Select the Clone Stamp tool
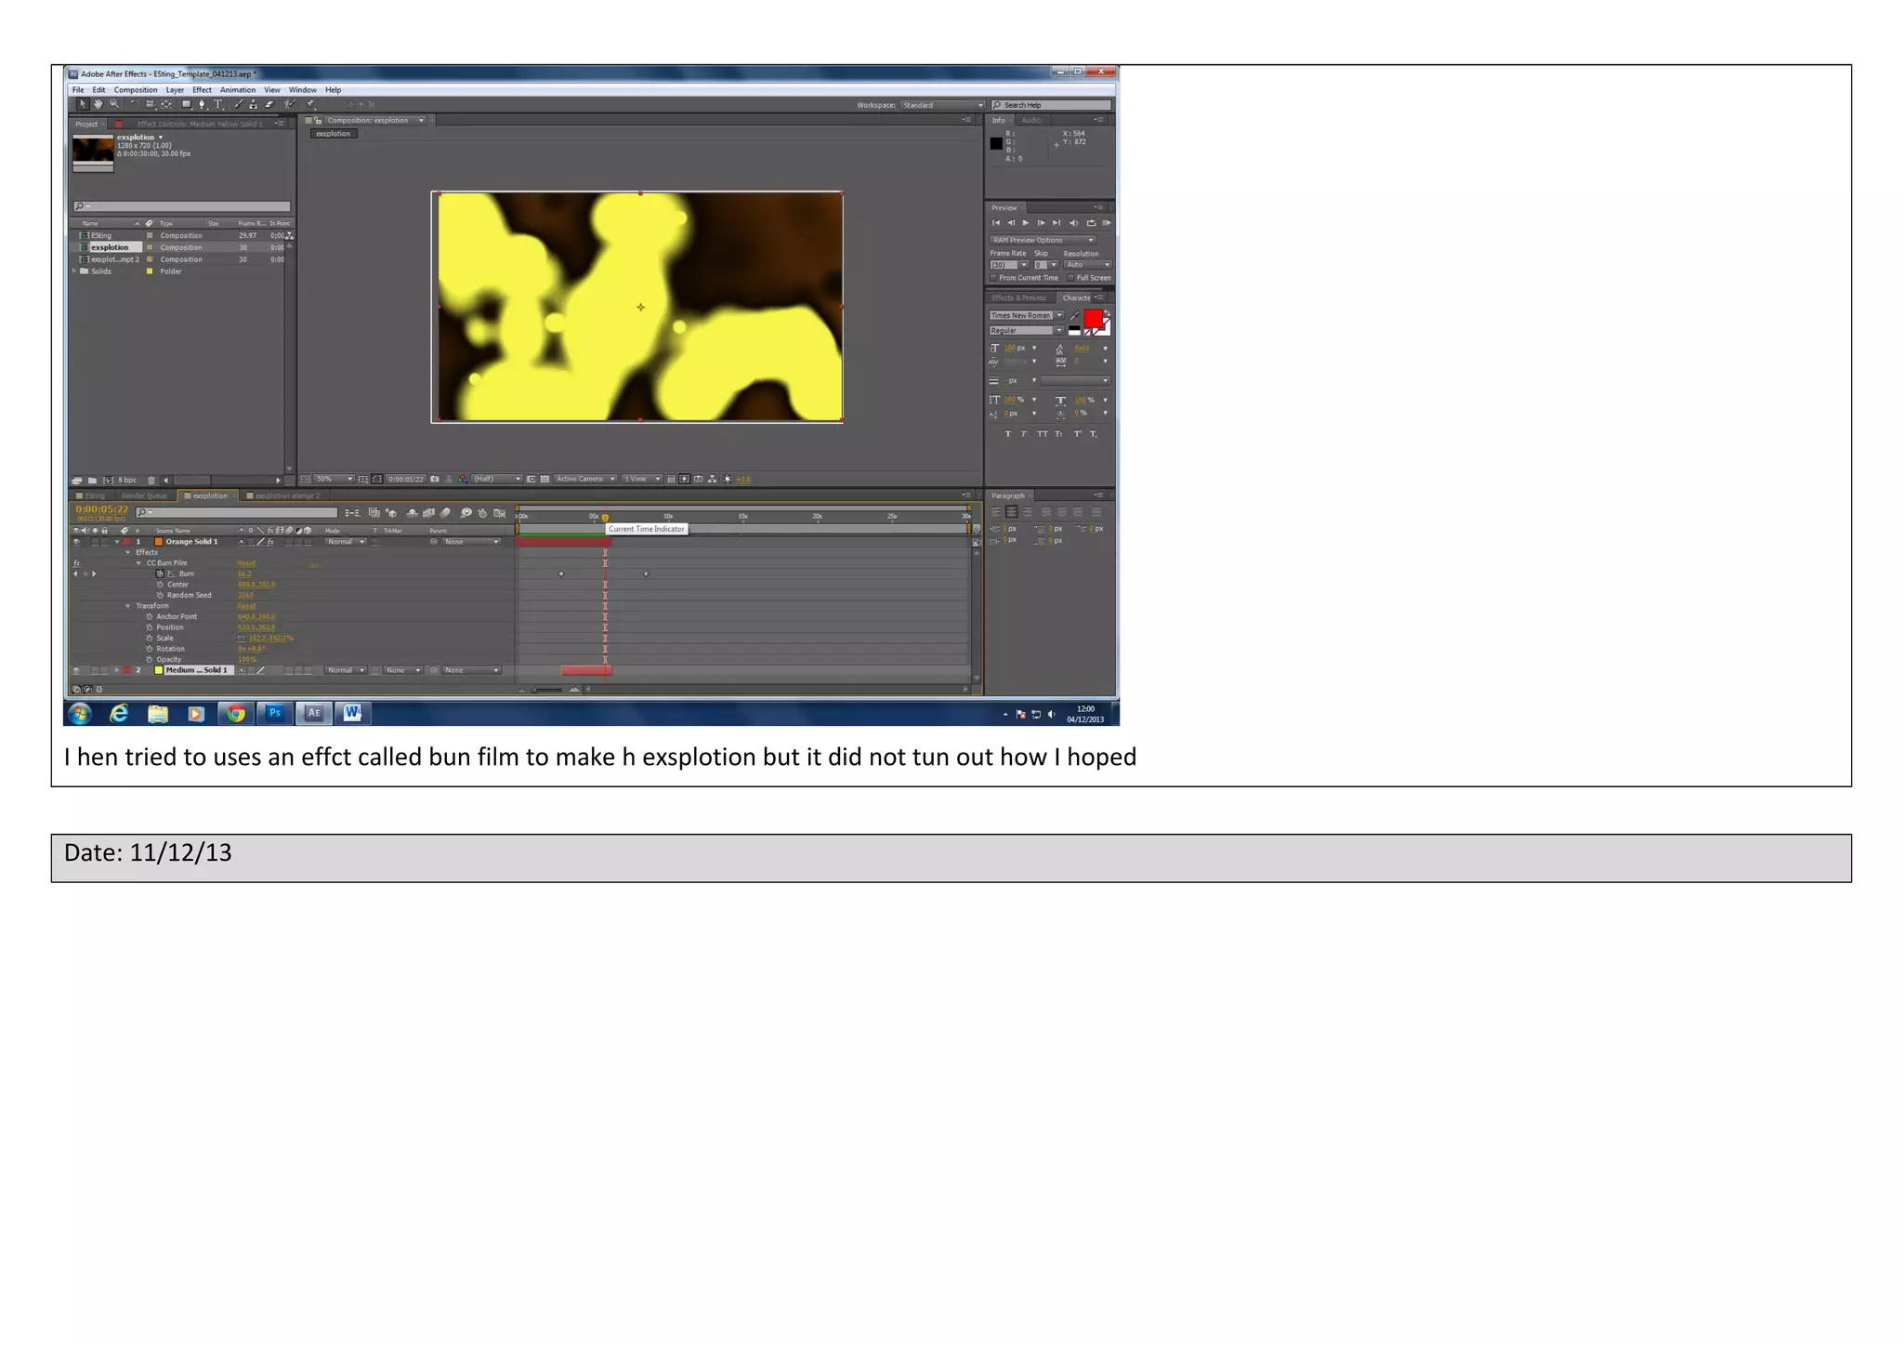 (254, 105)
